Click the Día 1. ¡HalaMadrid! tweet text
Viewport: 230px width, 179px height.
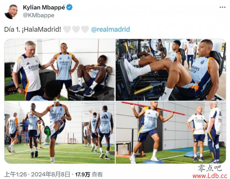click(x=33, y=30)
